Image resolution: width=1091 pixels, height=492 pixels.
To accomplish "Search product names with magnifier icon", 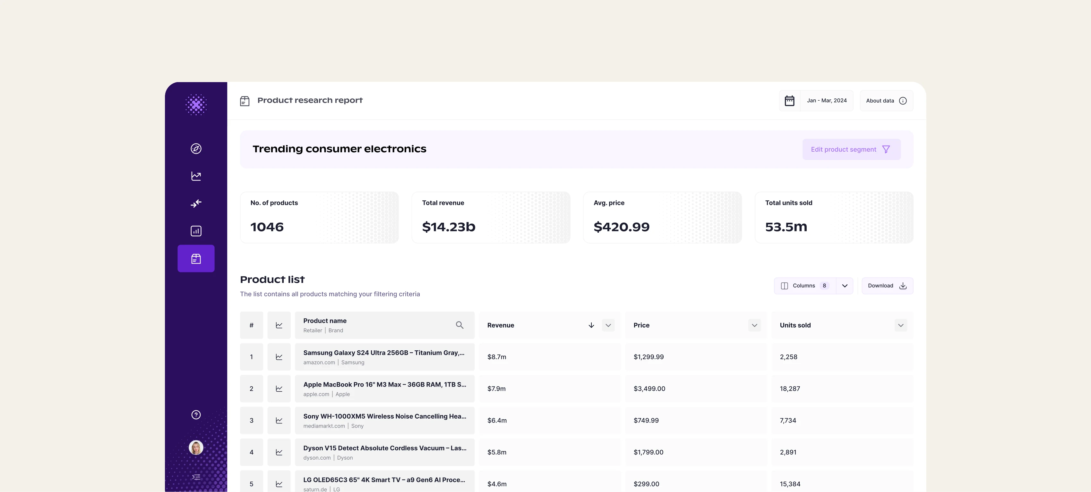I will click(x=460, y=325).
